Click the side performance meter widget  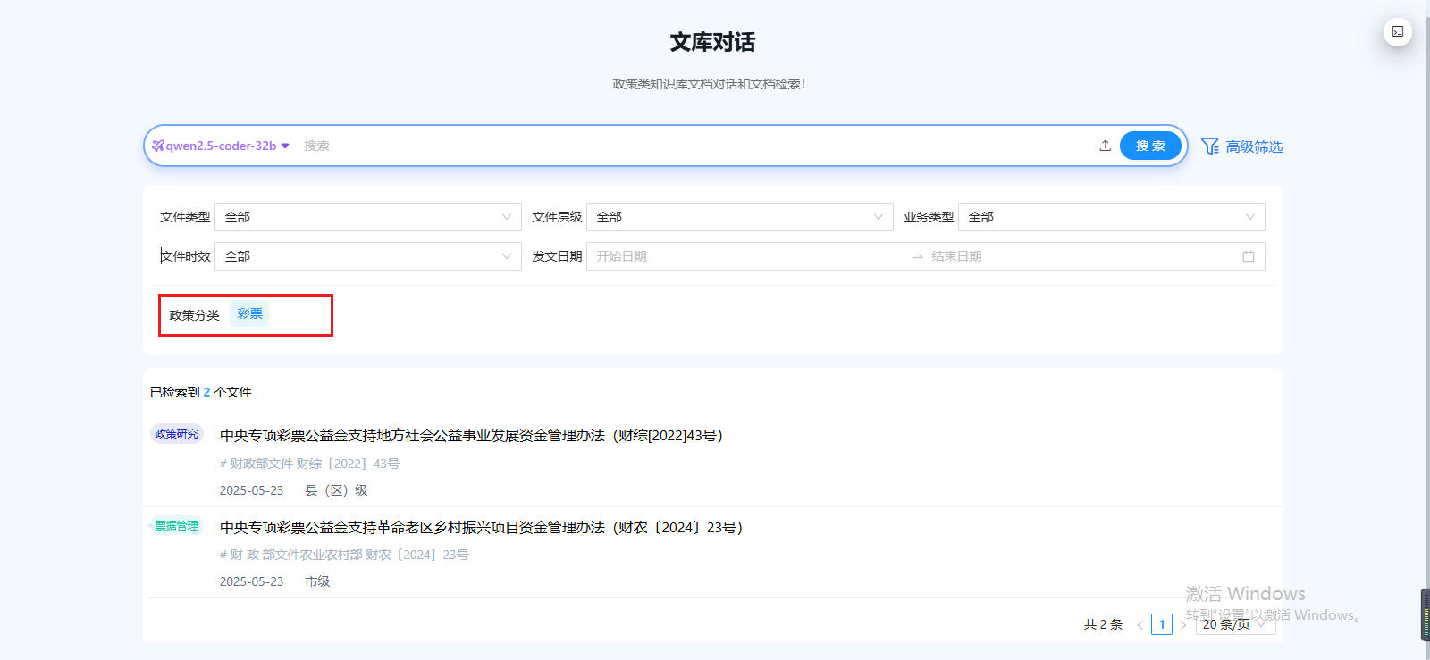1425,614
